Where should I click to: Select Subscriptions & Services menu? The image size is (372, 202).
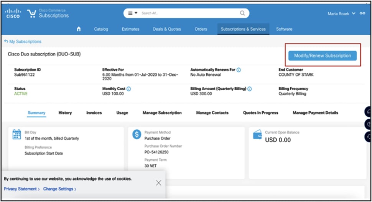coord(243,29)
